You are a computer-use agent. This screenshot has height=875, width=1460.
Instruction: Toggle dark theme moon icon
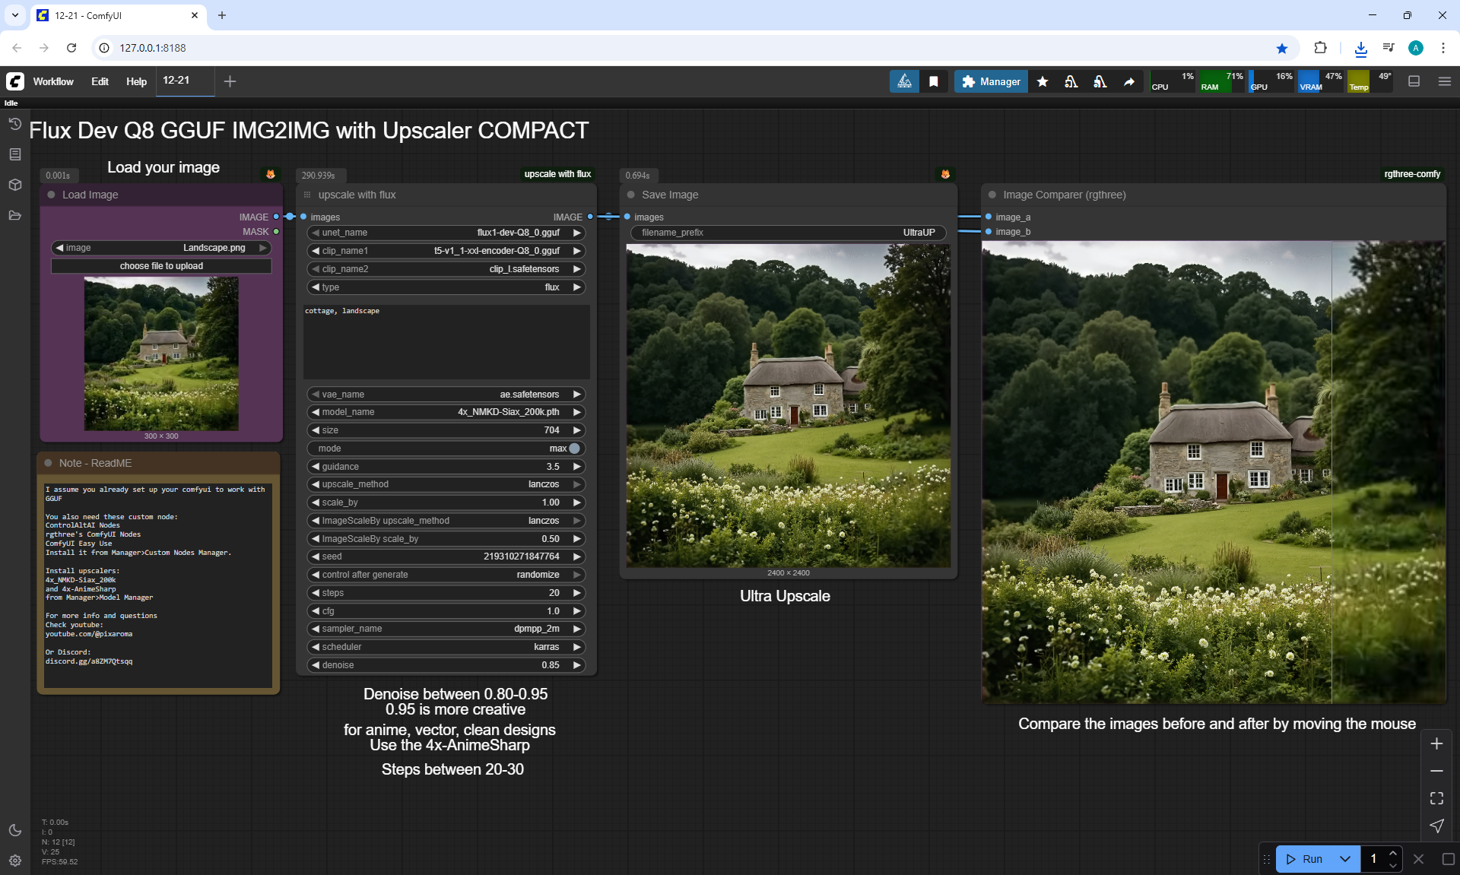(14, 830)
